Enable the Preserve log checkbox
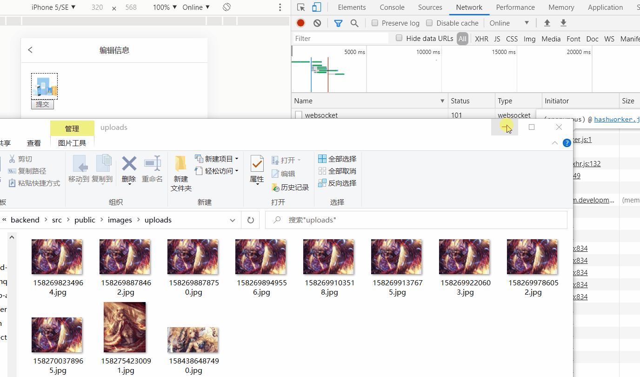The height and width of the screenshot is (377, 640). click(x=375, y=23)
